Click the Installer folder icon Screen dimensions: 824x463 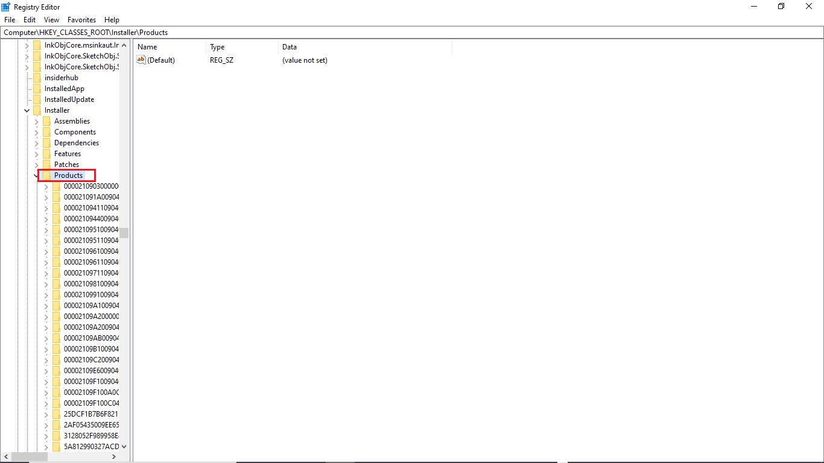[x=37, y=110]
